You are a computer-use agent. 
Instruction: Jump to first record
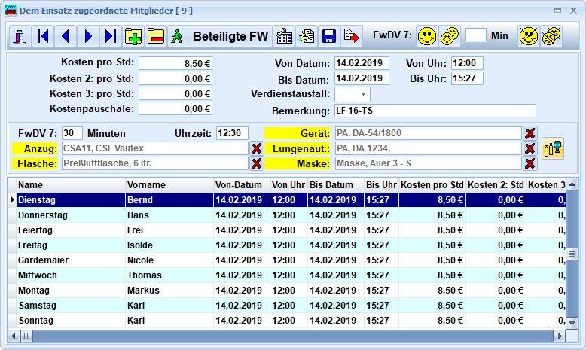pos(43,35)
